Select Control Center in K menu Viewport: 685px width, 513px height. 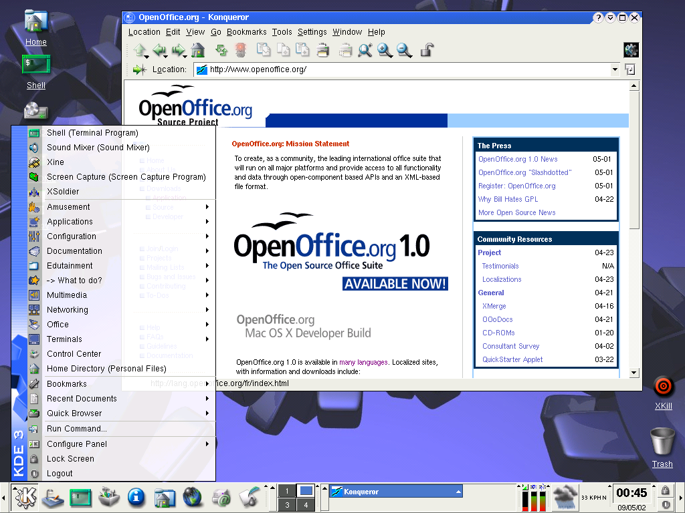(122, 354)
